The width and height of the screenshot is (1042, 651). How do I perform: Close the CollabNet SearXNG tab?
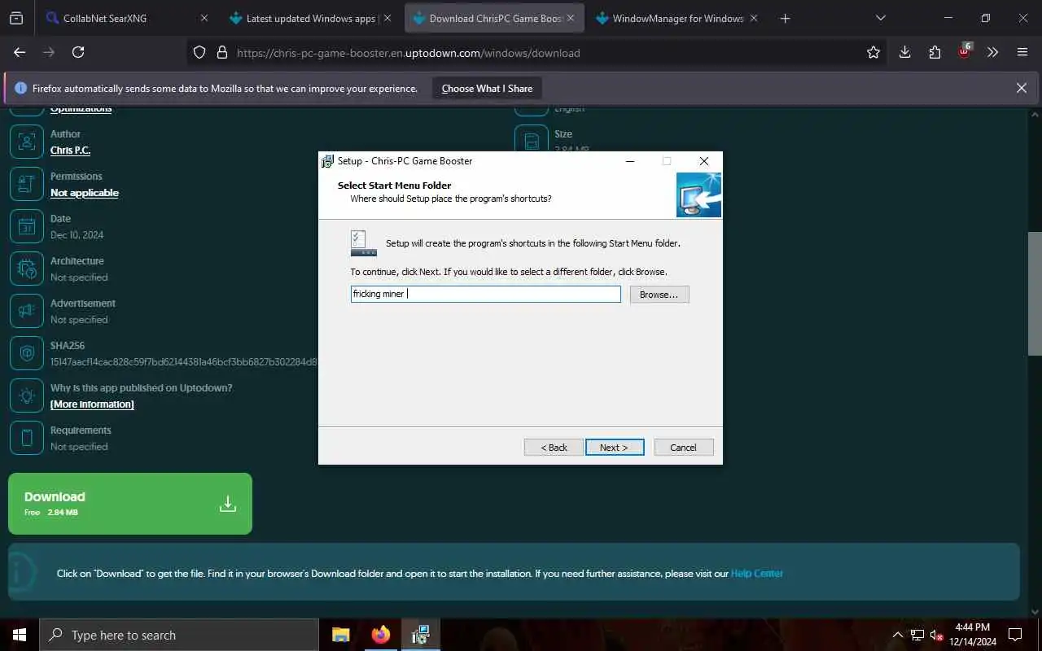pos(204,18)
